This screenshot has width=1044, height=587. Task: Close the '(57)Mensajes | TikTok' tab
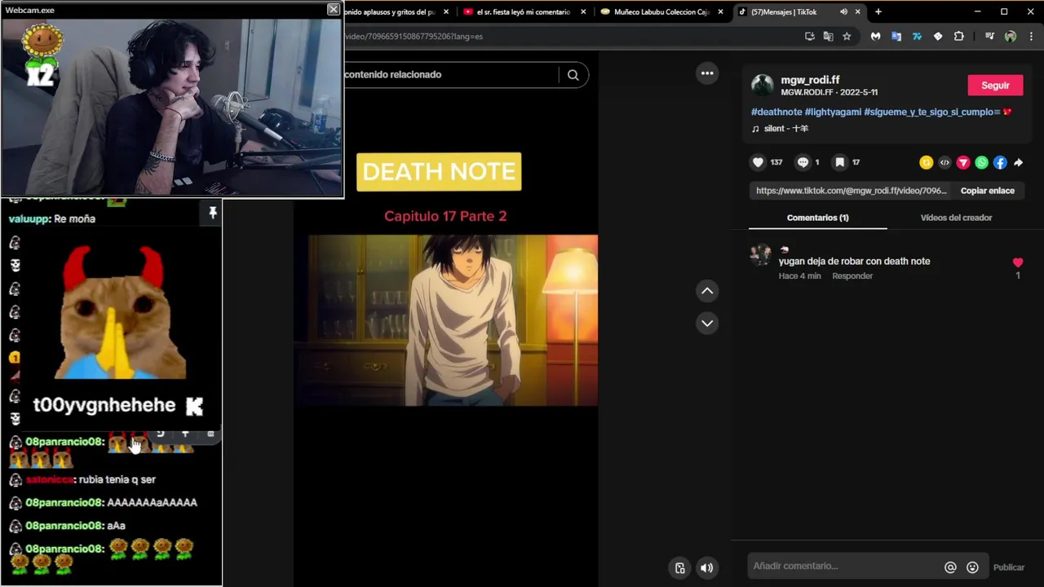[858, 12]
